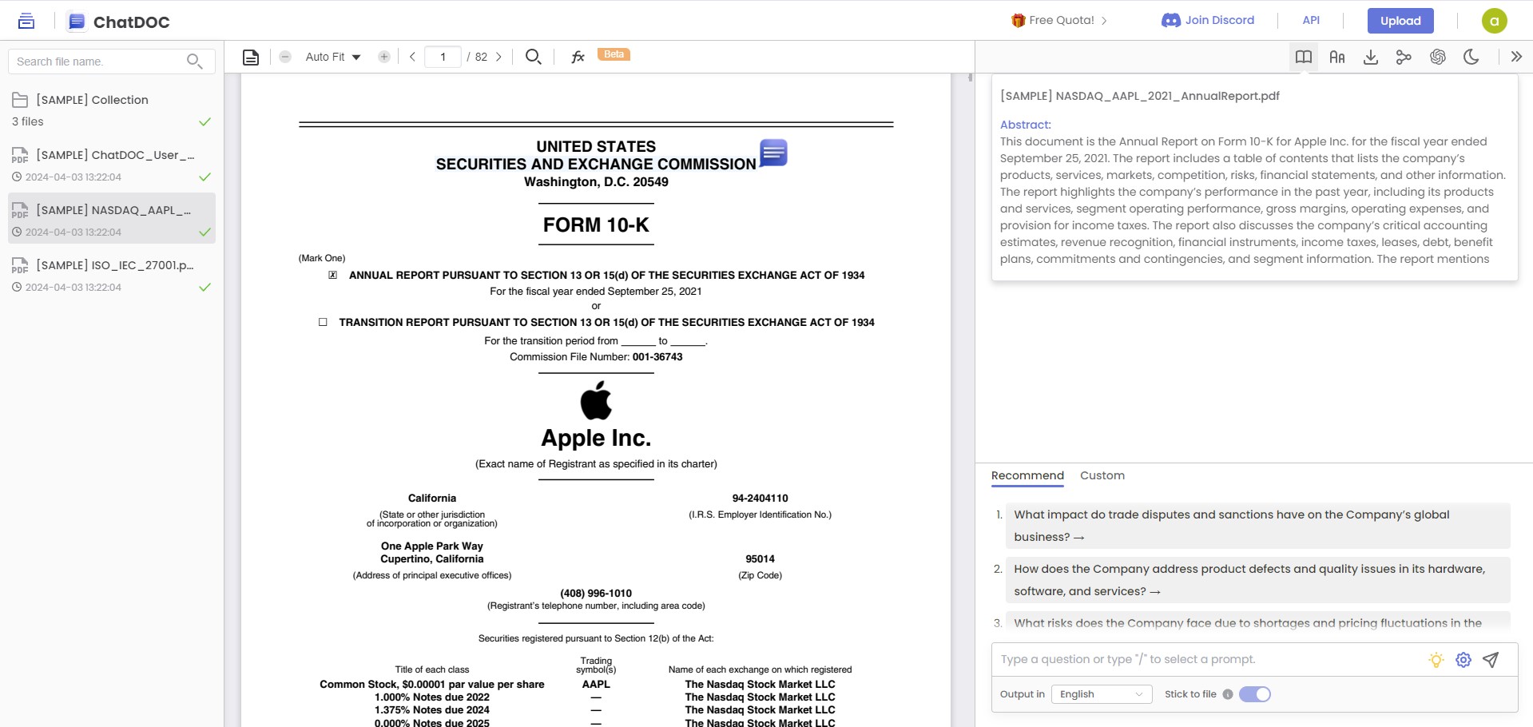The height and width of the screenshot is (727, 1533).
Task: Open the [SAMPLE] Collection entry
Action: coord(112,109)
